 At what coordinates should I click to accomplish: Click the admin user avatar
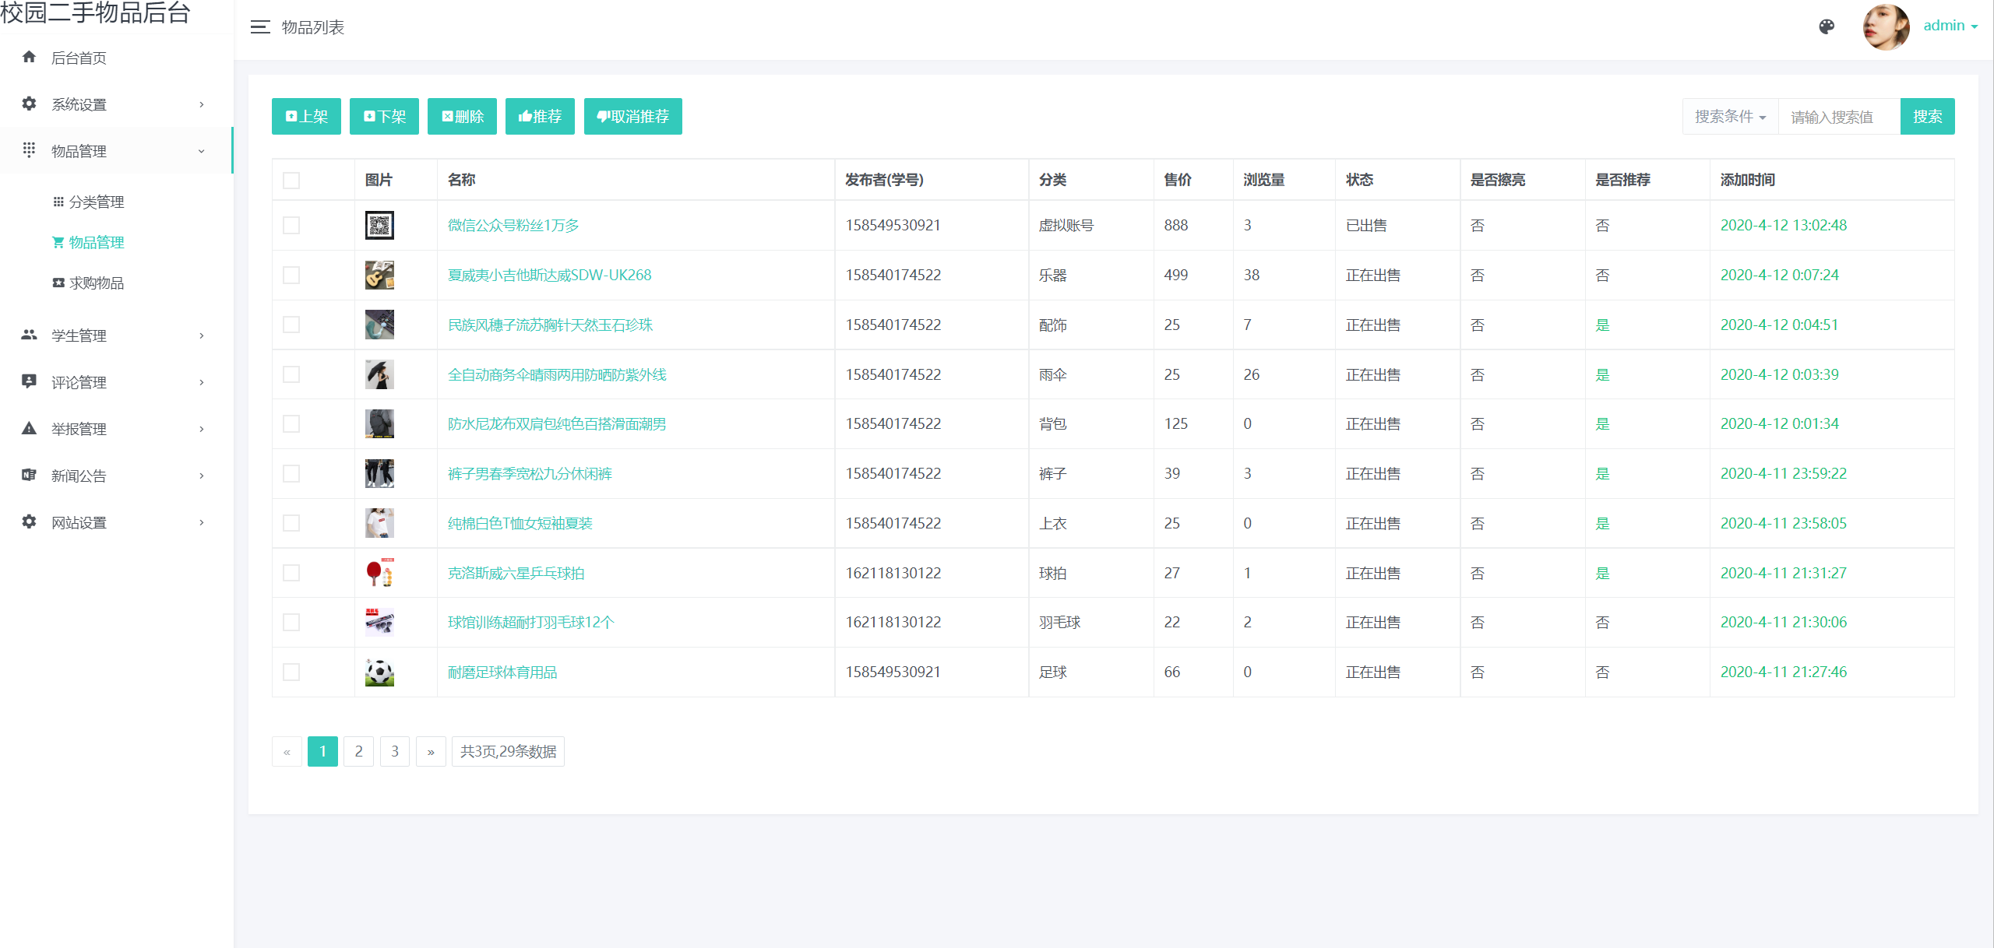(x=1886, y=27)
